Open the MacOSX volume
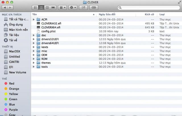This screenshot has width=182, height=116. pos(12,51)
